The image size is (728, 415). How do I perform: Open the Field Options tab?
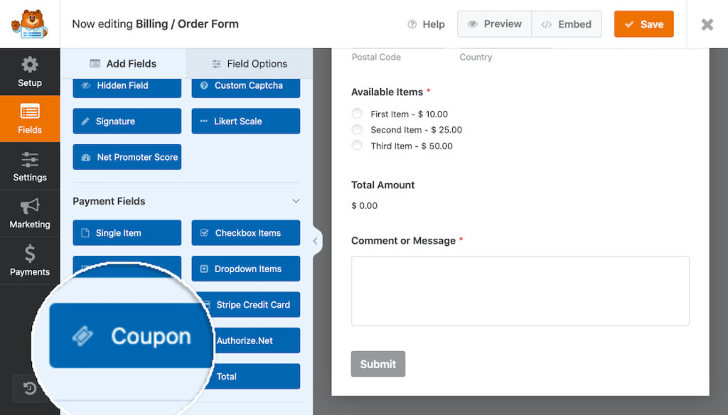point(249,63)
